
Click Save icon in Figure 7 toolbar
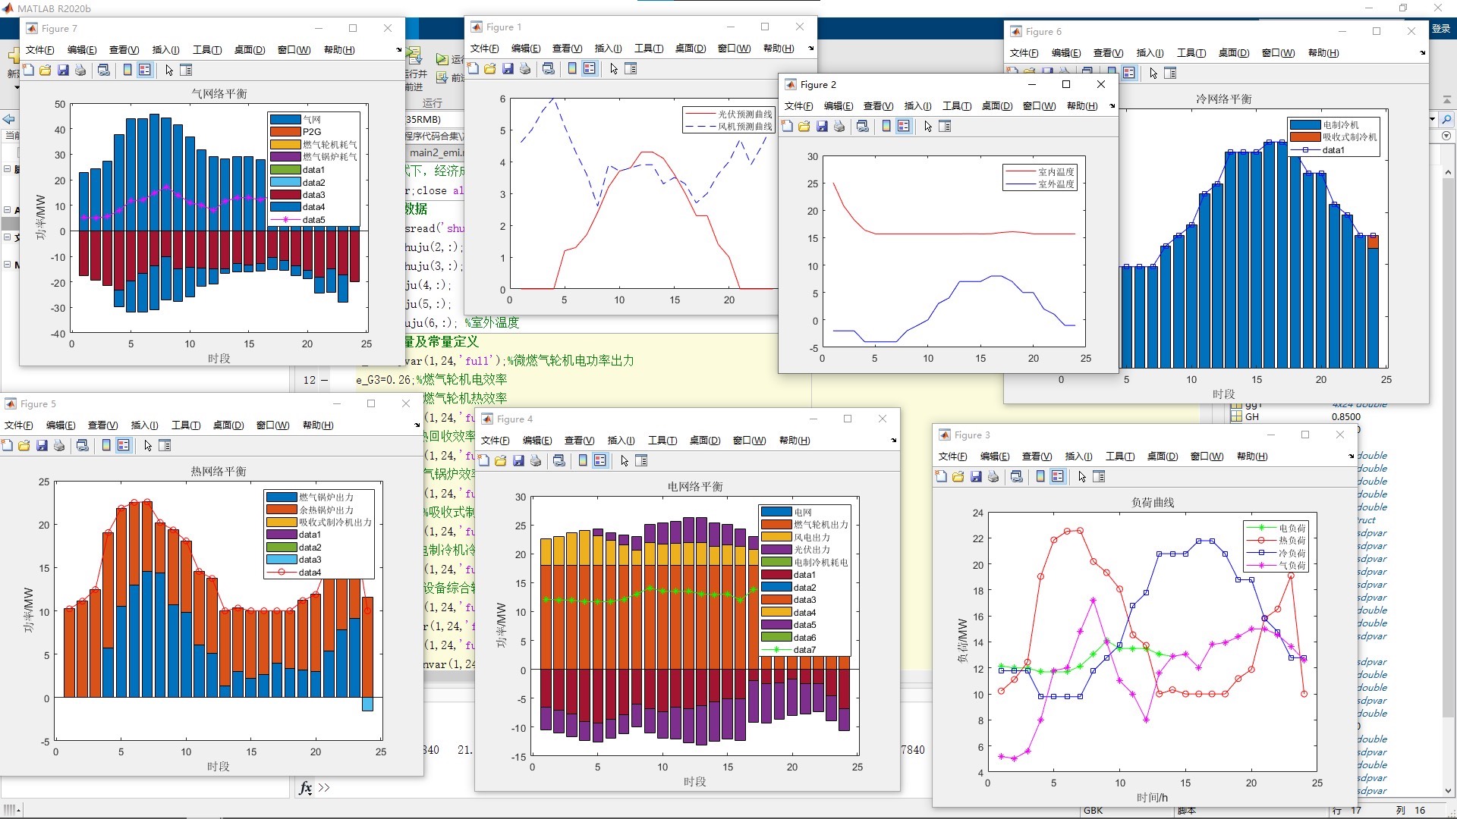63,70
